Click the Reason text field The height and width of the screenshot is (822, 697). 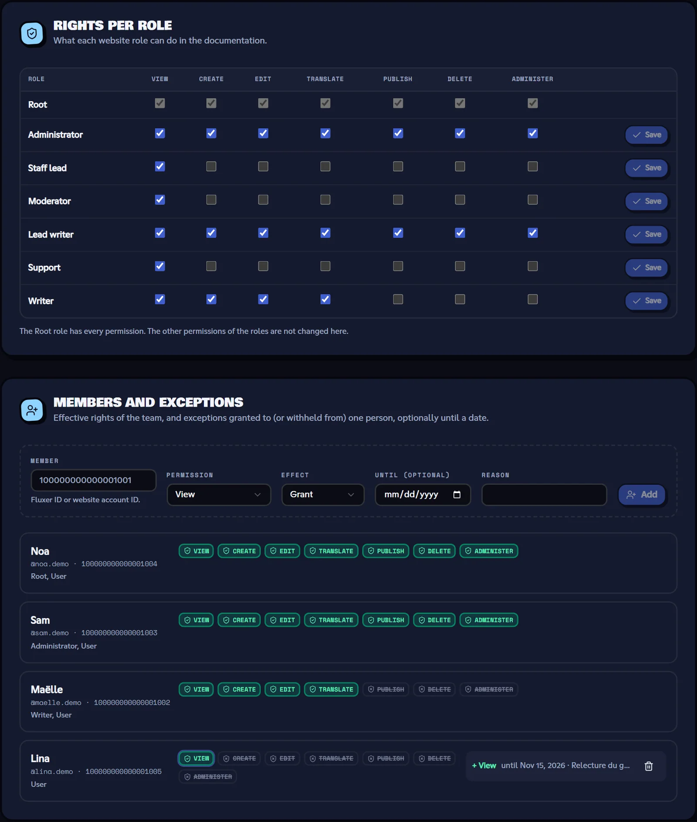pos(544,494)
